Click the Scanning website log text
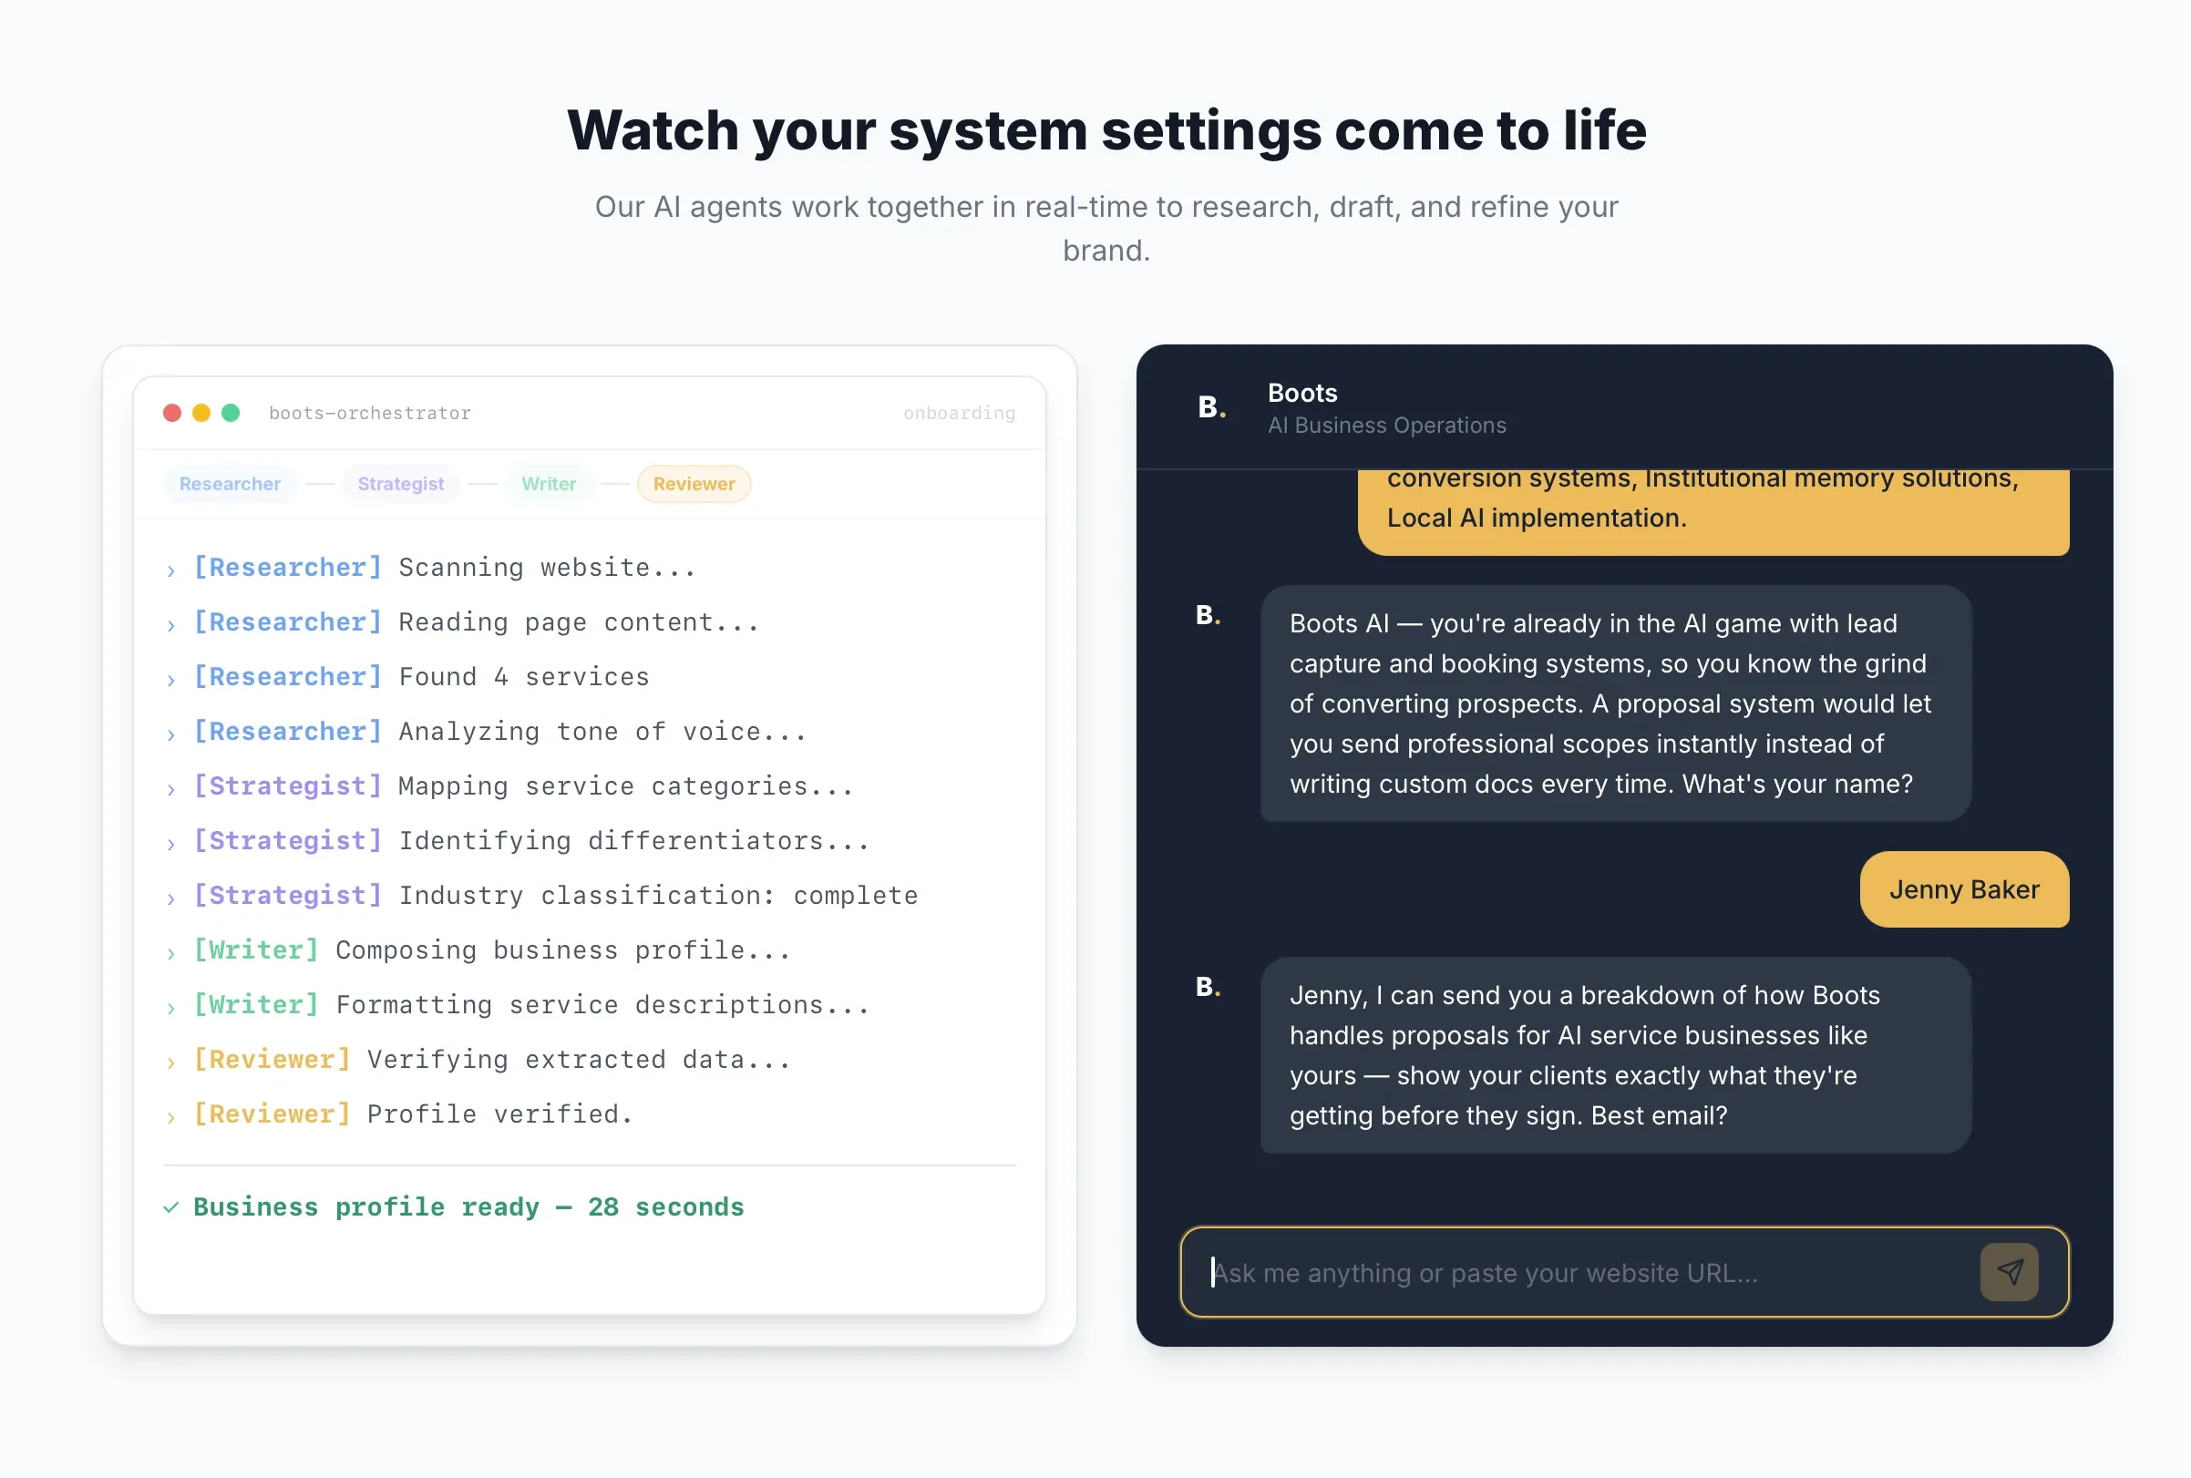2191x1478 pixels. [x=547, y=568]
